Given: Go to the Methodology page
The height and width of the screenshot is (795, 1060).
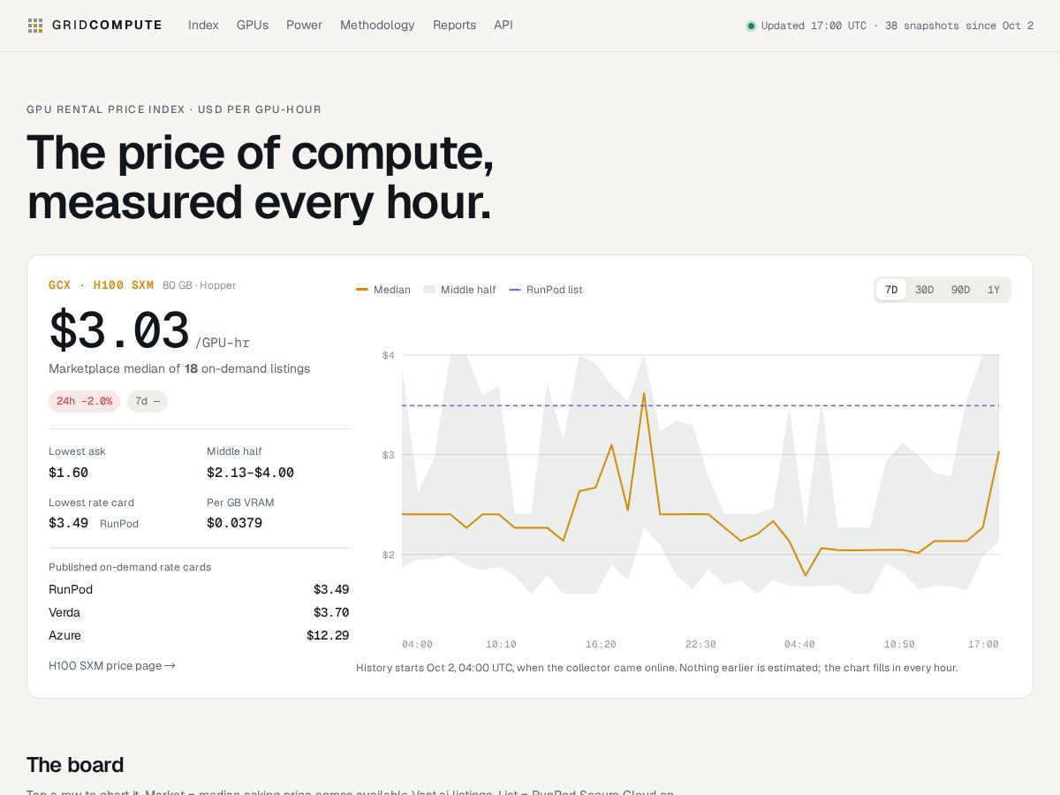Looking at the screenshot, I should pyautogui.click(x=377, y=26).
